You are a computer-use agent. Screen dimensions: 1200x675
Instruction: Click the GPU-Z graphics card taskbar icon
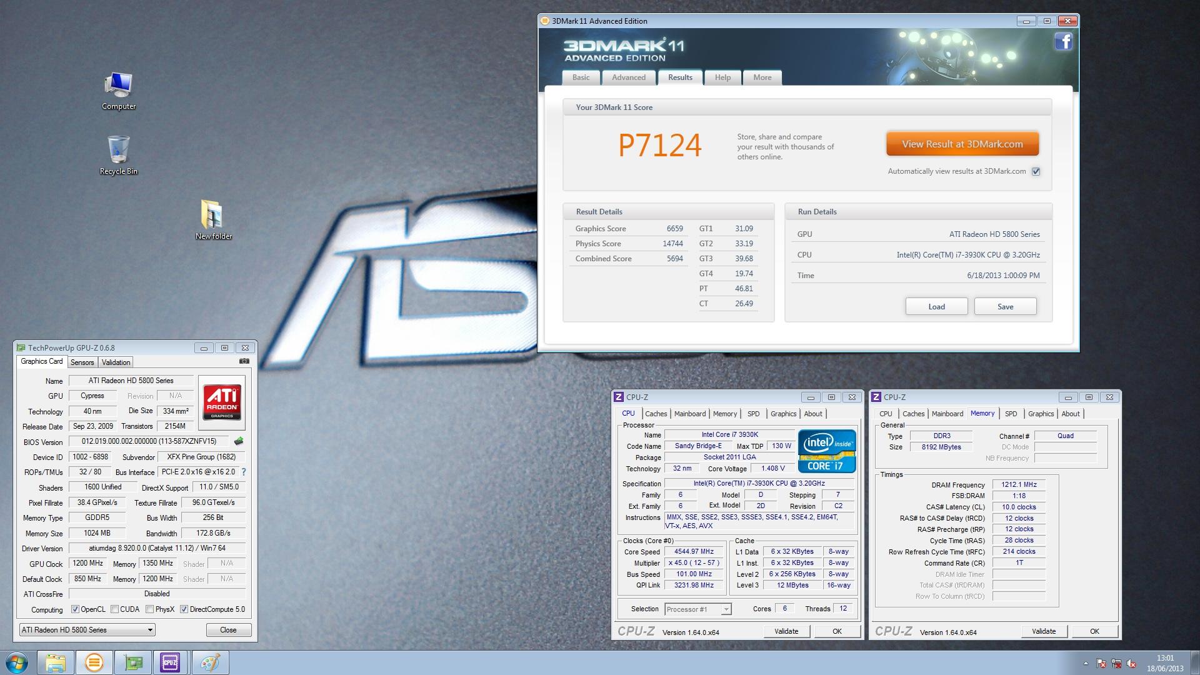pos(132,662)
